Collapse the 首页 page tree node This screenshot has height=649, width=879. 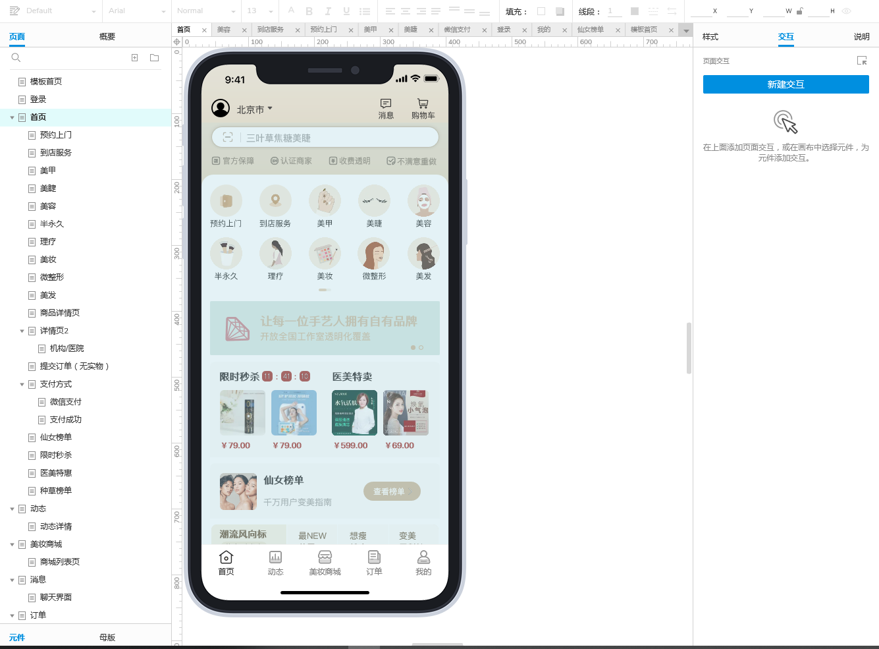tap(12, 117)
